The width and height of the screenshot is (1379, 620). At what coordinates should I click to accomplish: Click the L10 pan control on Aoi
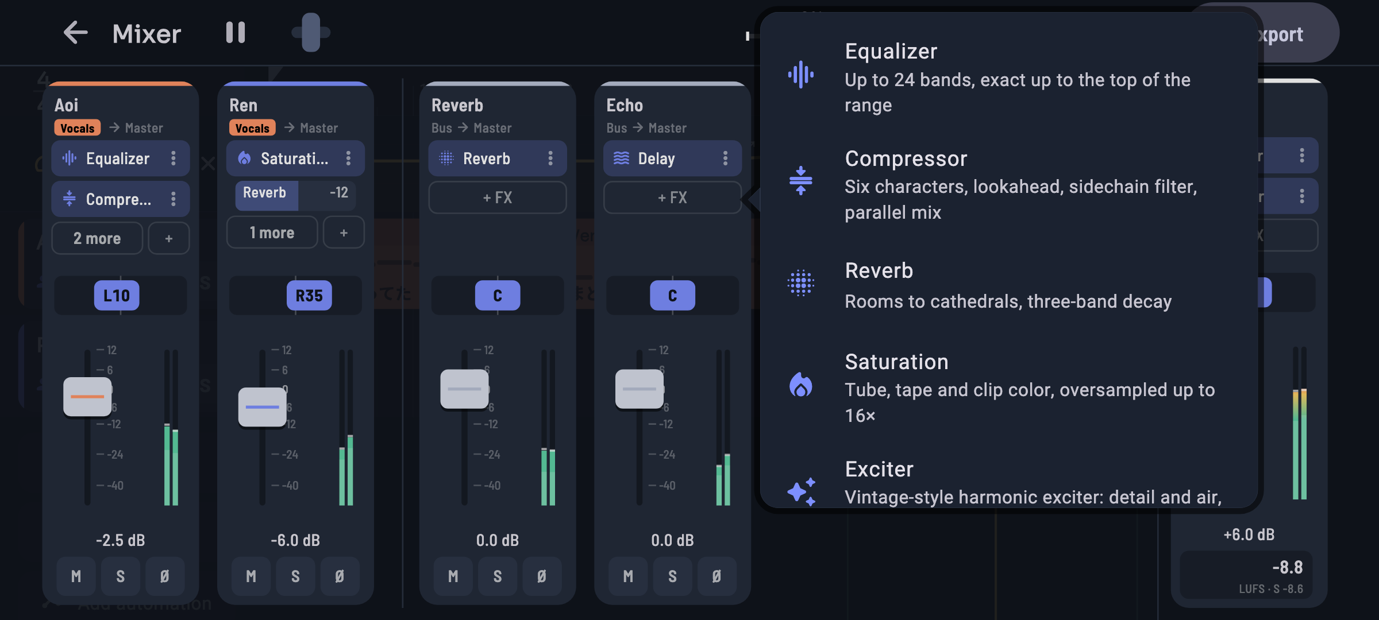[x=117, y=296]
